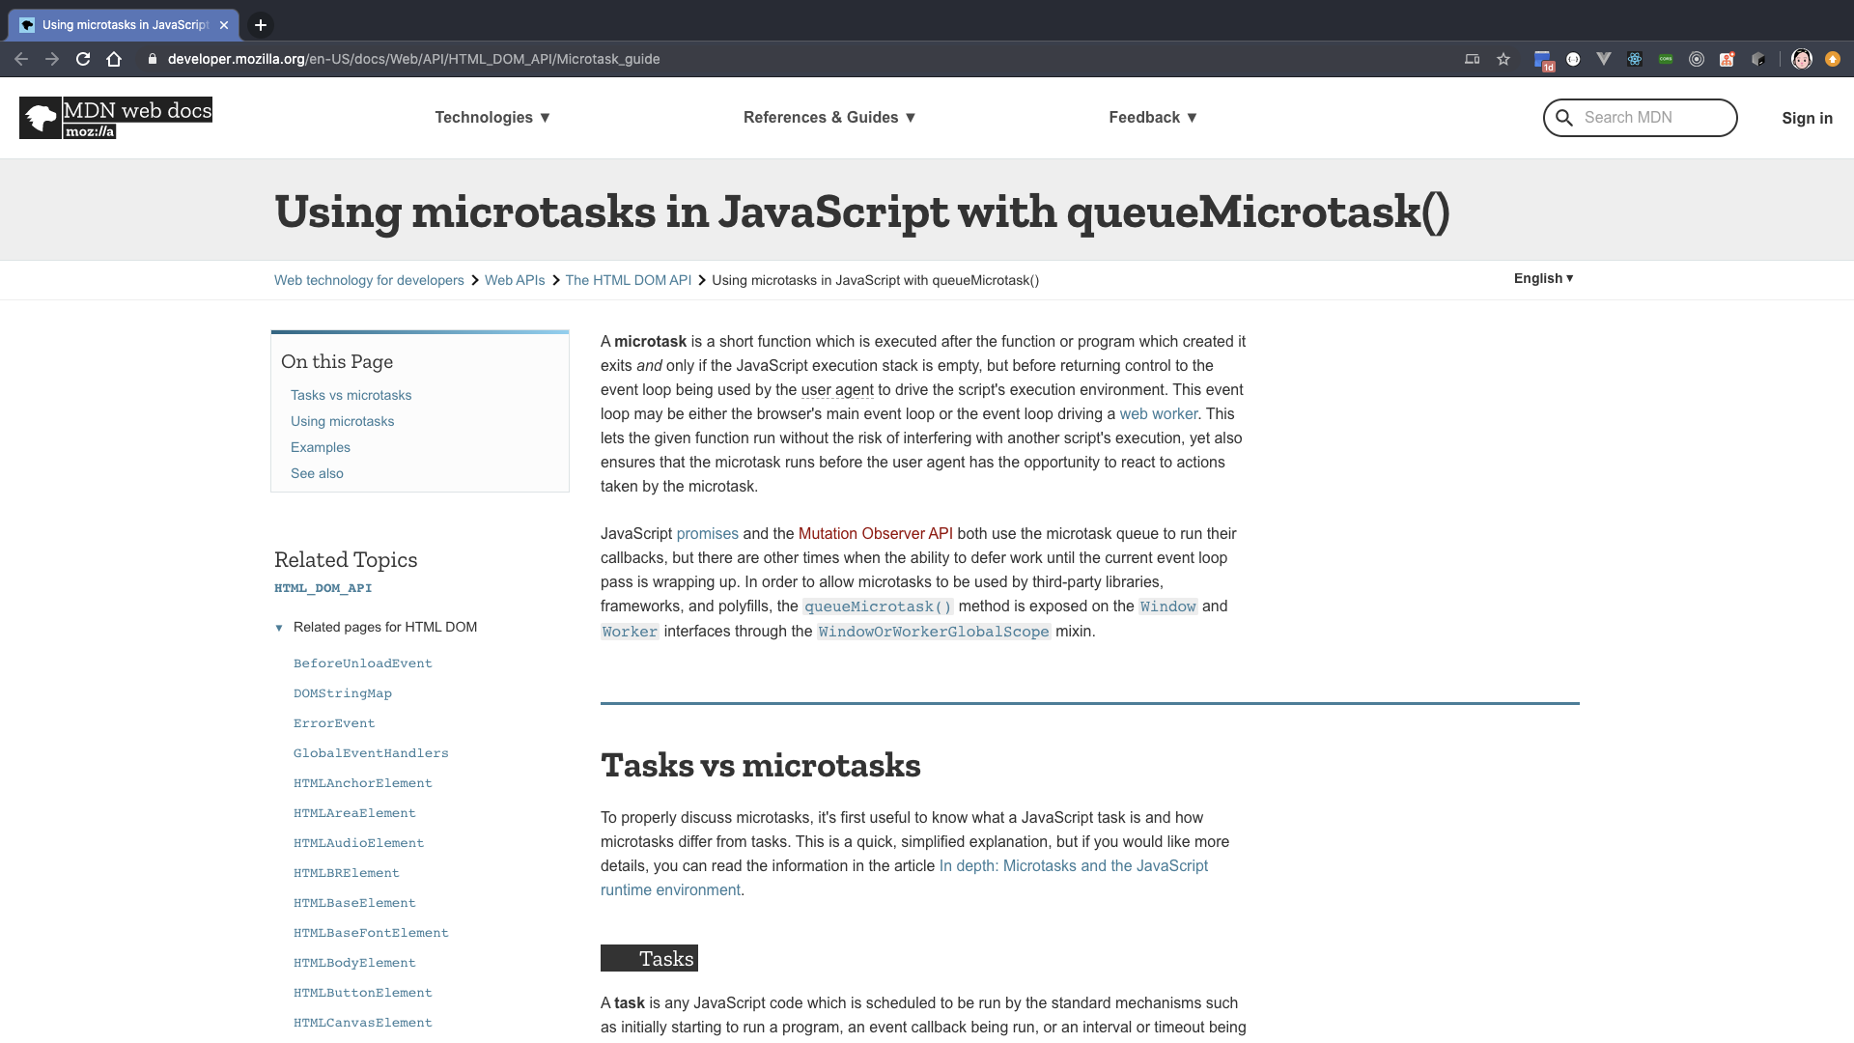The width and height of the screenshot is (1854, 1043).
Task: Follow the Mutation Observer API link
Action: [875, 533]
